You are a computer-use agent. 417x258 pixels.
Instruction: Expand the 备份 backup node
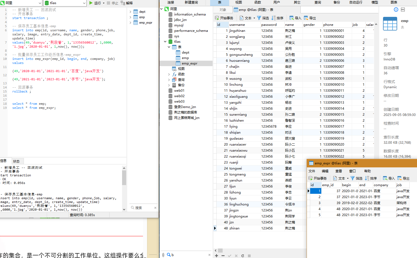pyautogui.click(x=169, y=85)
